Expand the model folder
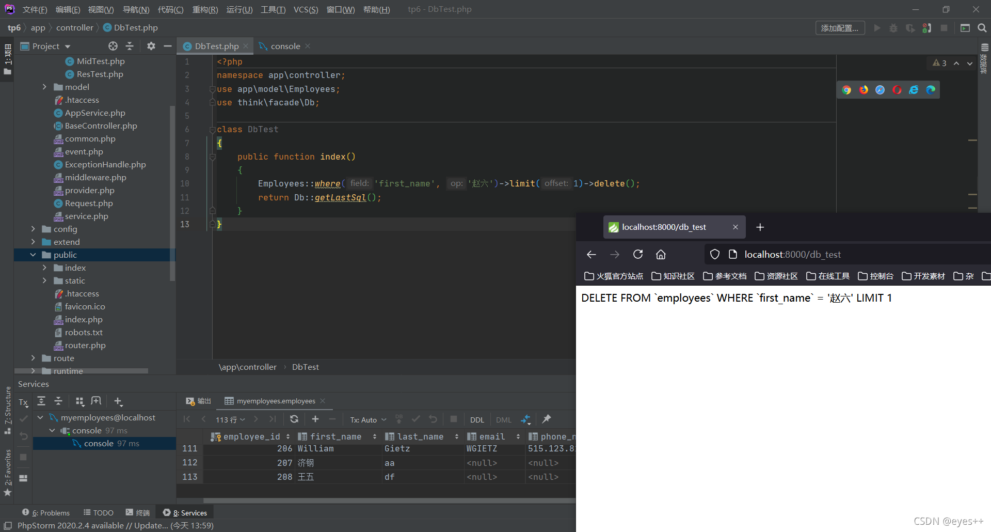Viewport: 991px width, 532px height. tap(44, 87)
